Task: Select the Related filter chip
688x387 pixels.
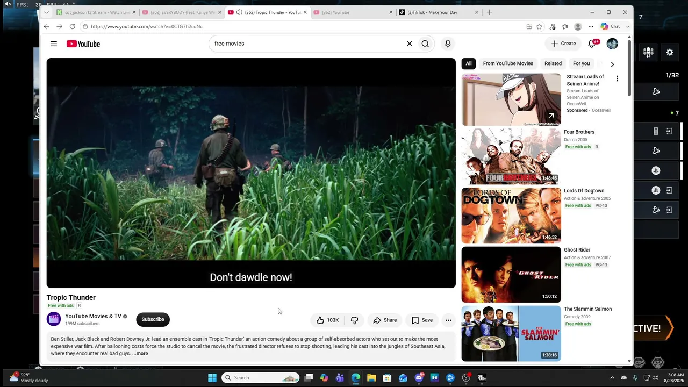Action: coord(553,63)
